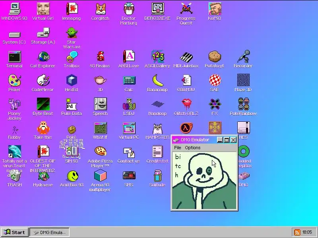Launch Virtual PC icon
The image size is (318, 238).
(129, 128)
